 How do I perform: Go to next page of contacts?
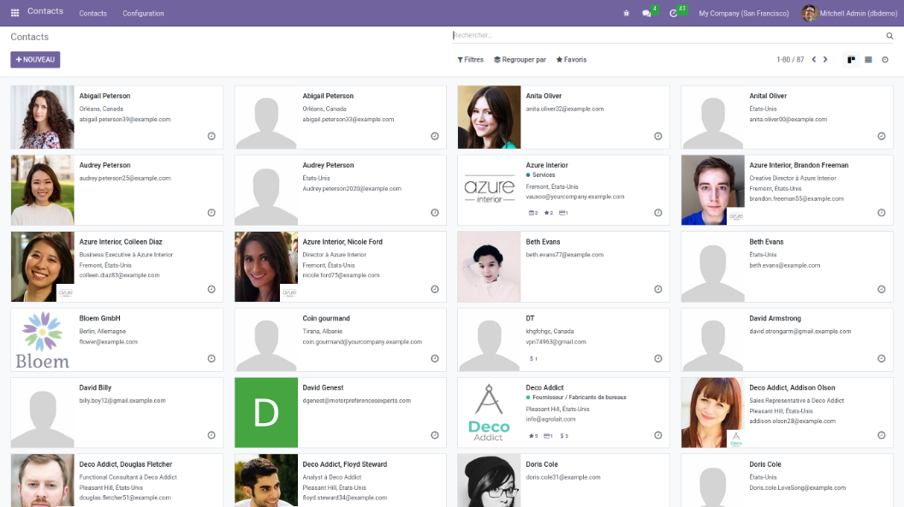point(825,60)
